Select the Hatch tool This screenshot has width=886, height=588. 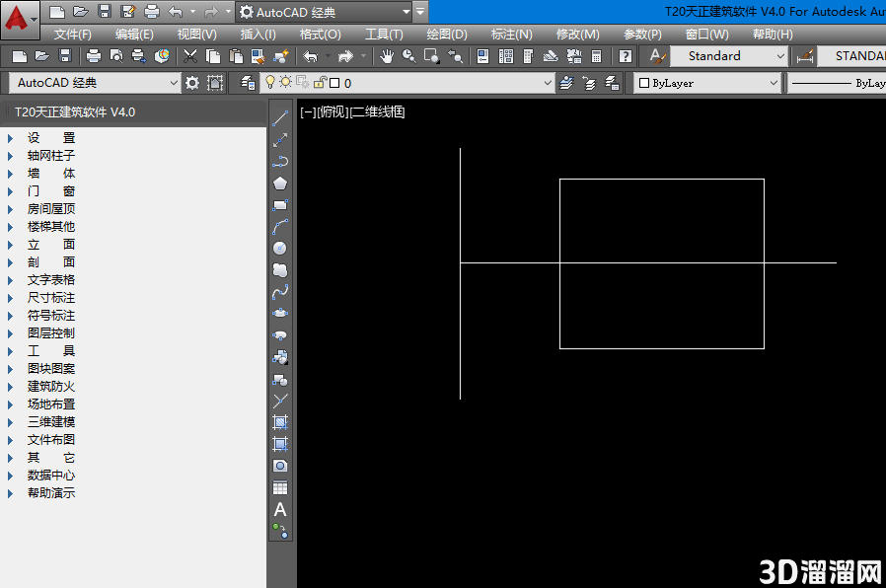pos(280,422)
